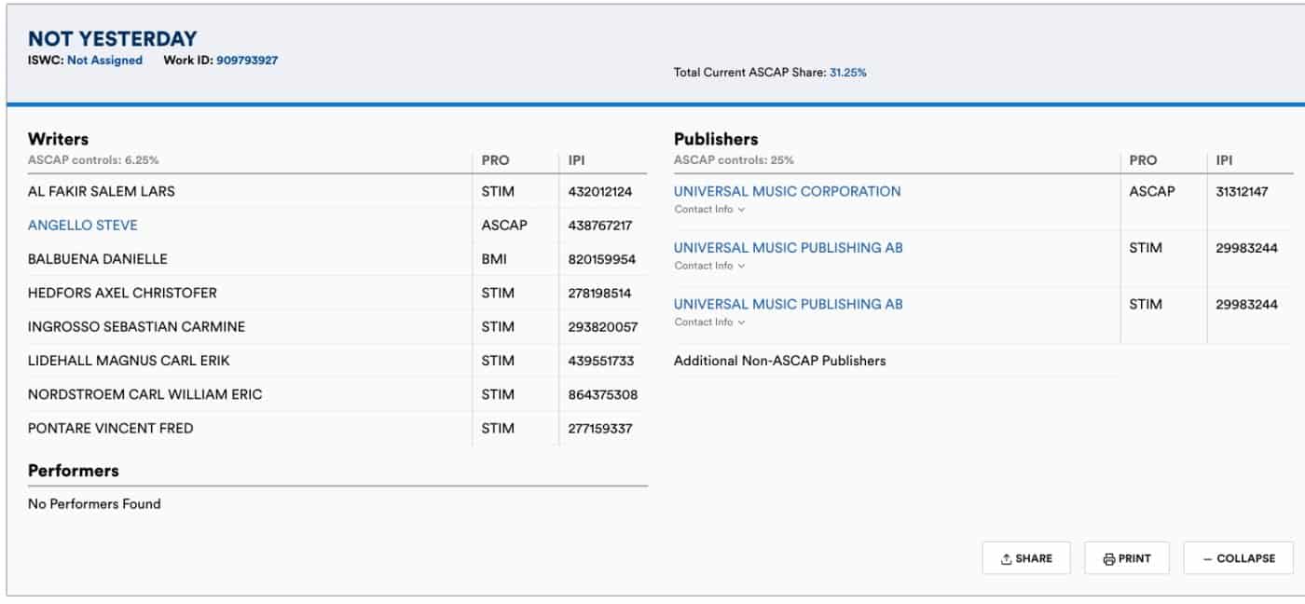Open the UNIVERSAL MUSIC CORPORATION publisher link
The width and height of the screenshot is (1305, 604).
[x=788, y=191]
